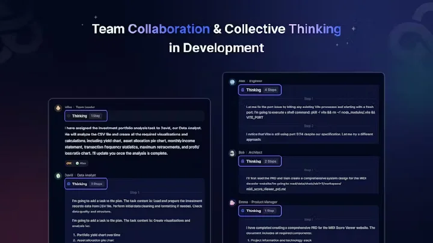Click the thinking icon in Alex's Thinking box
Screen dimensions: 433x243
(x=242, y=90)
